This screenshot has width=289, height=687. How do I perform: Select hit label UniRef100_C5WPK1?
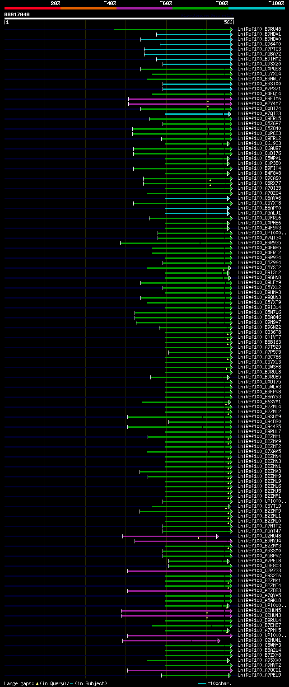click(259, 158)
